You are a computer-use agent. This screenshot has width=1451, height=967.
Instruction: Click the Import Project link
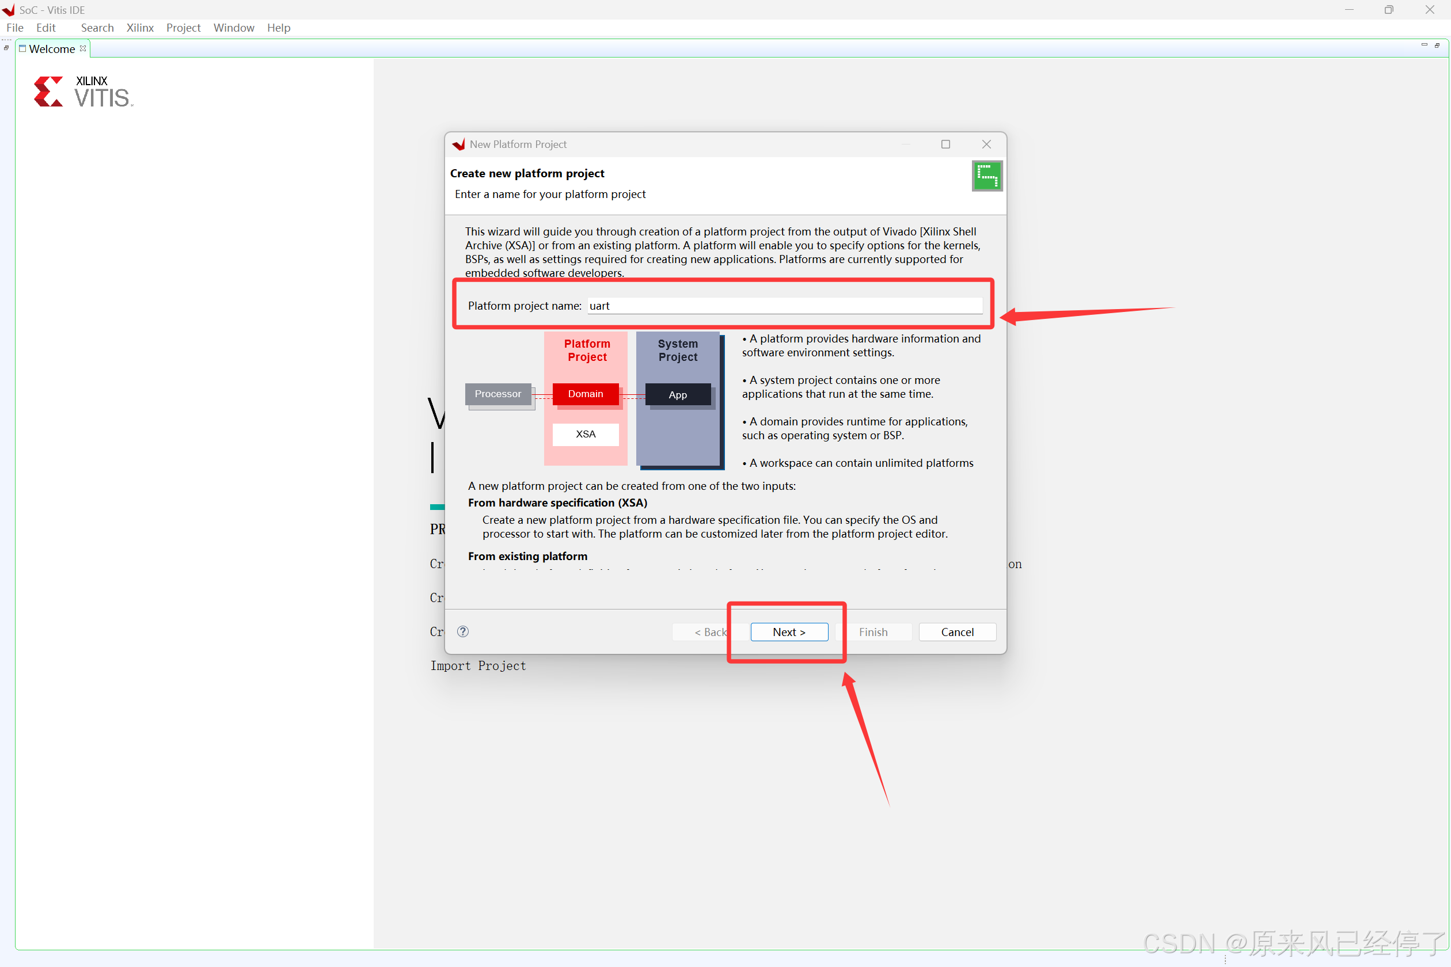click(477, 666)
